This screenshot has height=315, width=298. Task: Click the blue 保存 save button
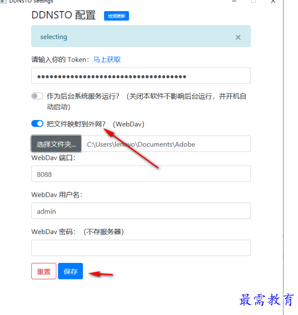70,271
